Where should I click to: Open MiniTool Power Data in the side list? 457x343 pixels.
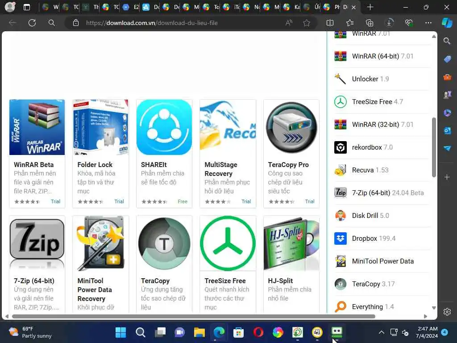[382, 261]
